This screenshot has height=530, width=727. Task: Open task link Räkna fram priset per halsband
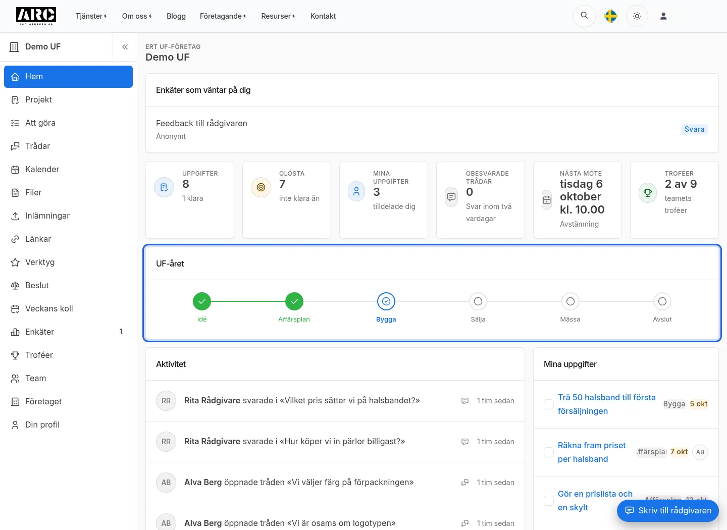[592, 452]
